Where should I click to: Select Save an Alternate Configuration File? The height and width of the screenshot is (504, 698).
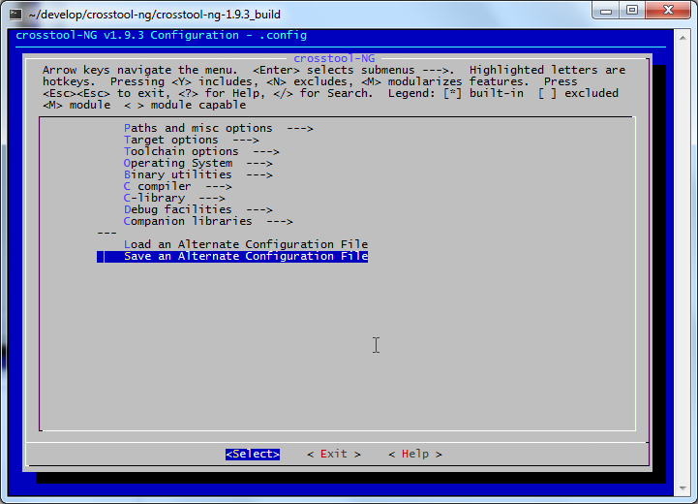pos(232,256)
